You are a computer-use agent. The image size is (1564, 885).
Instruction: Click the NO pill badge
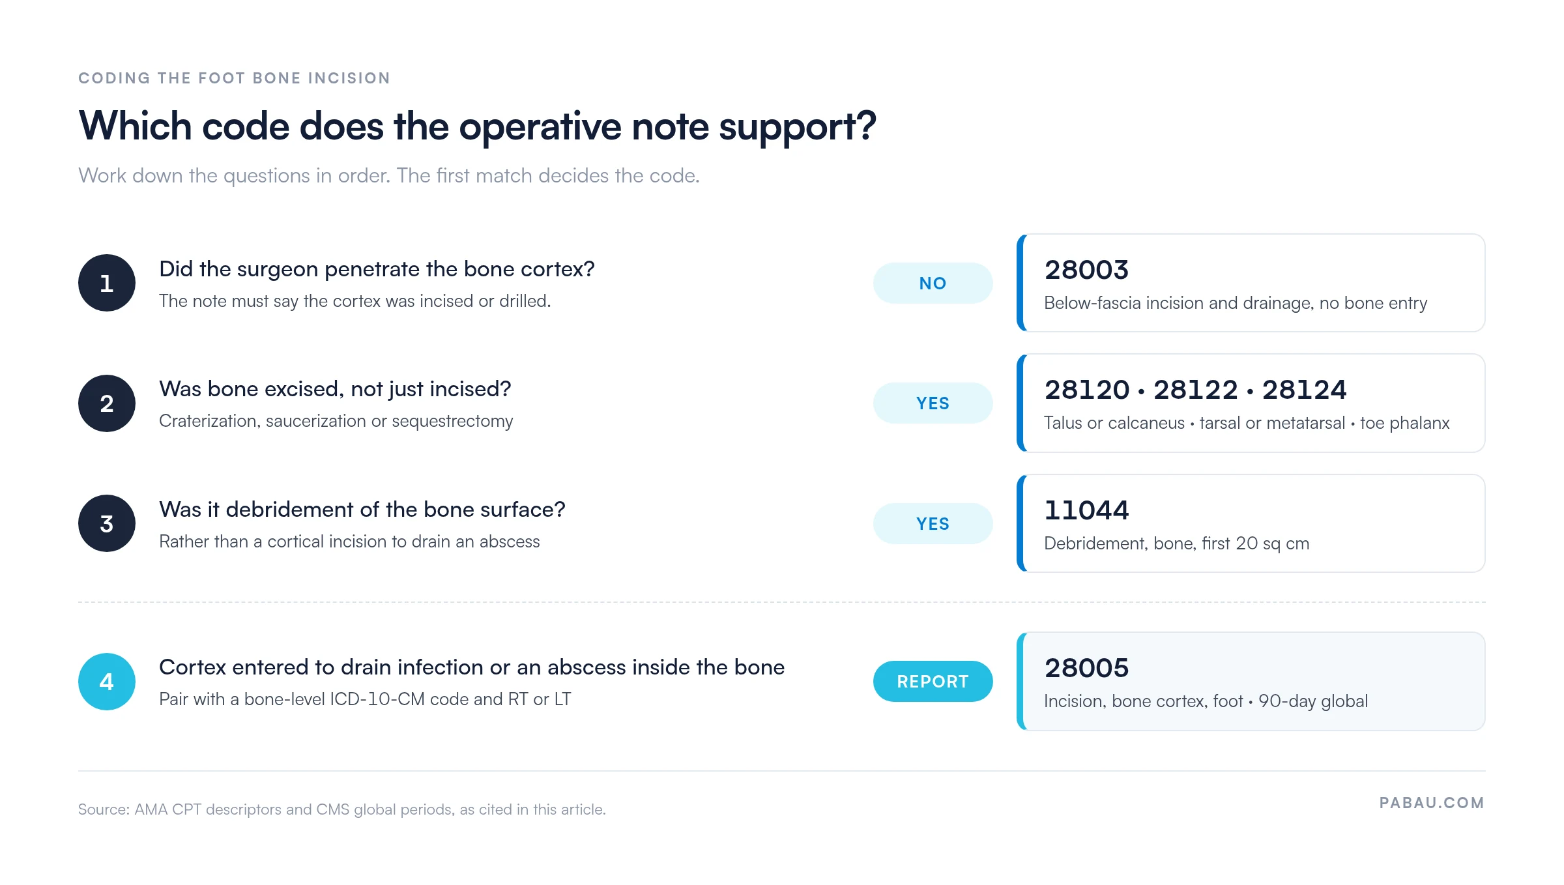click(933, 283)
